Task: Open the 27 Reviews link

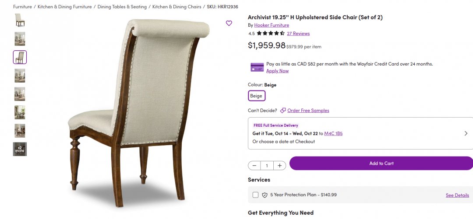Action: pyautogui.click(x=298, y=34)
